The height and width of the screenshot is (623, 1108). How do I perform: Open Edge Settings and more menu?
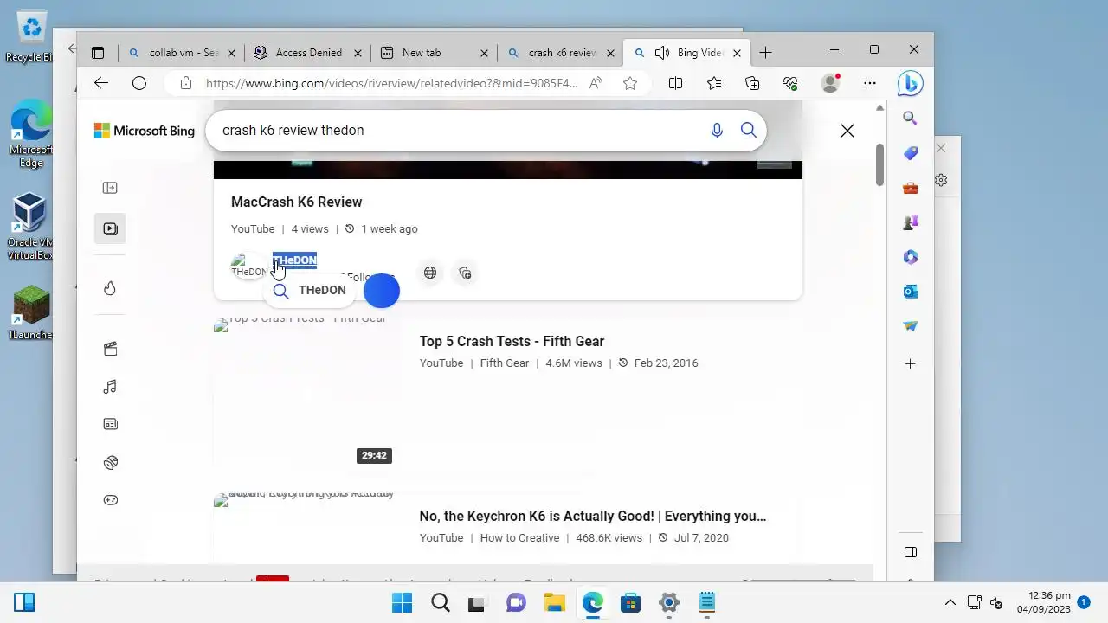[x=870, y=83]
